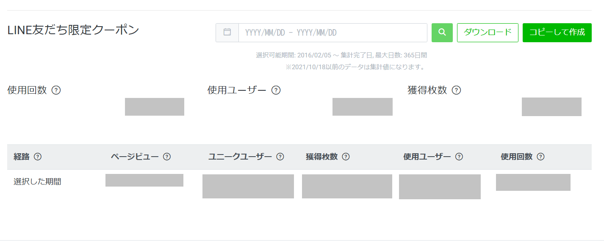Viewport: 604px width, 244px height.
Task: Open help icon next to 使用回数 summary
Action: click(56, 90)
